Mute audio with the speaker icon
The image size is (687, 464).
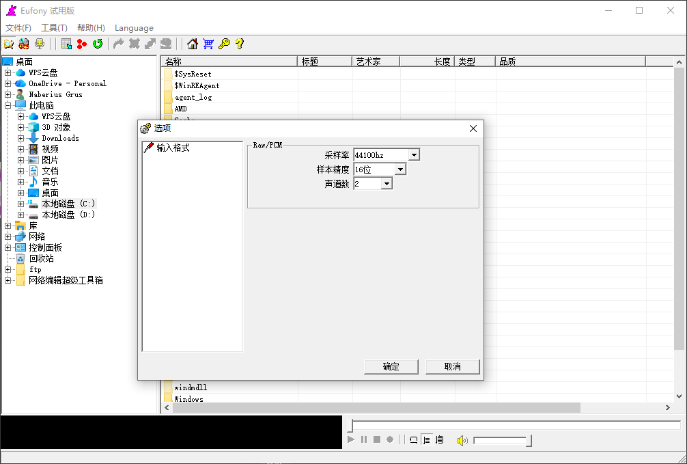point(462,440)
